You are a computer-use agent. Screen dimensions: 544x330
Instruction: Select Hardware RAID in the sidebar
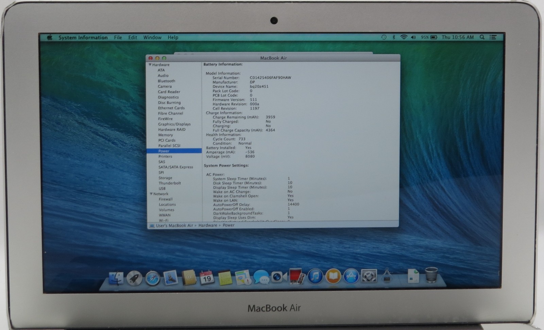[172, 129]
